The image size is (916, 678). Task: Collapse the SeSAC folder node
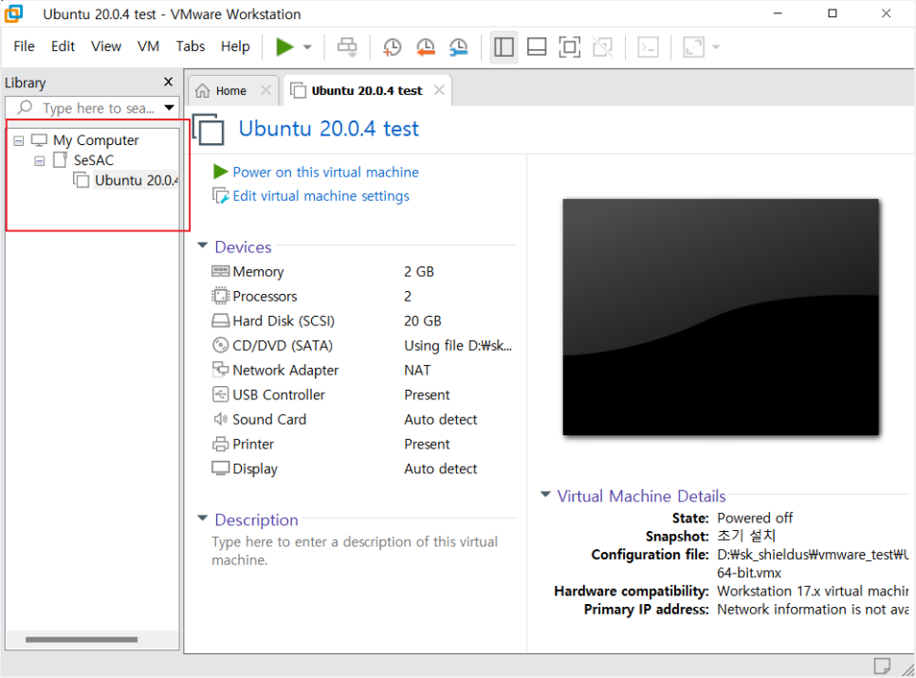click(39, 160)
